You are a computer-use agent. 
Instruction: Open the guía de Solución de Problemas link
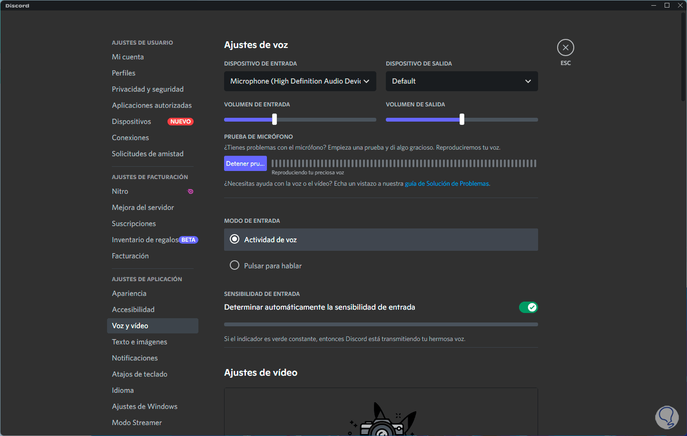[447, 184]
